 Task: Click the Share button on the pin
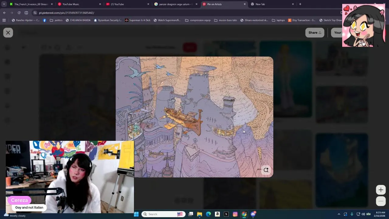315,33
